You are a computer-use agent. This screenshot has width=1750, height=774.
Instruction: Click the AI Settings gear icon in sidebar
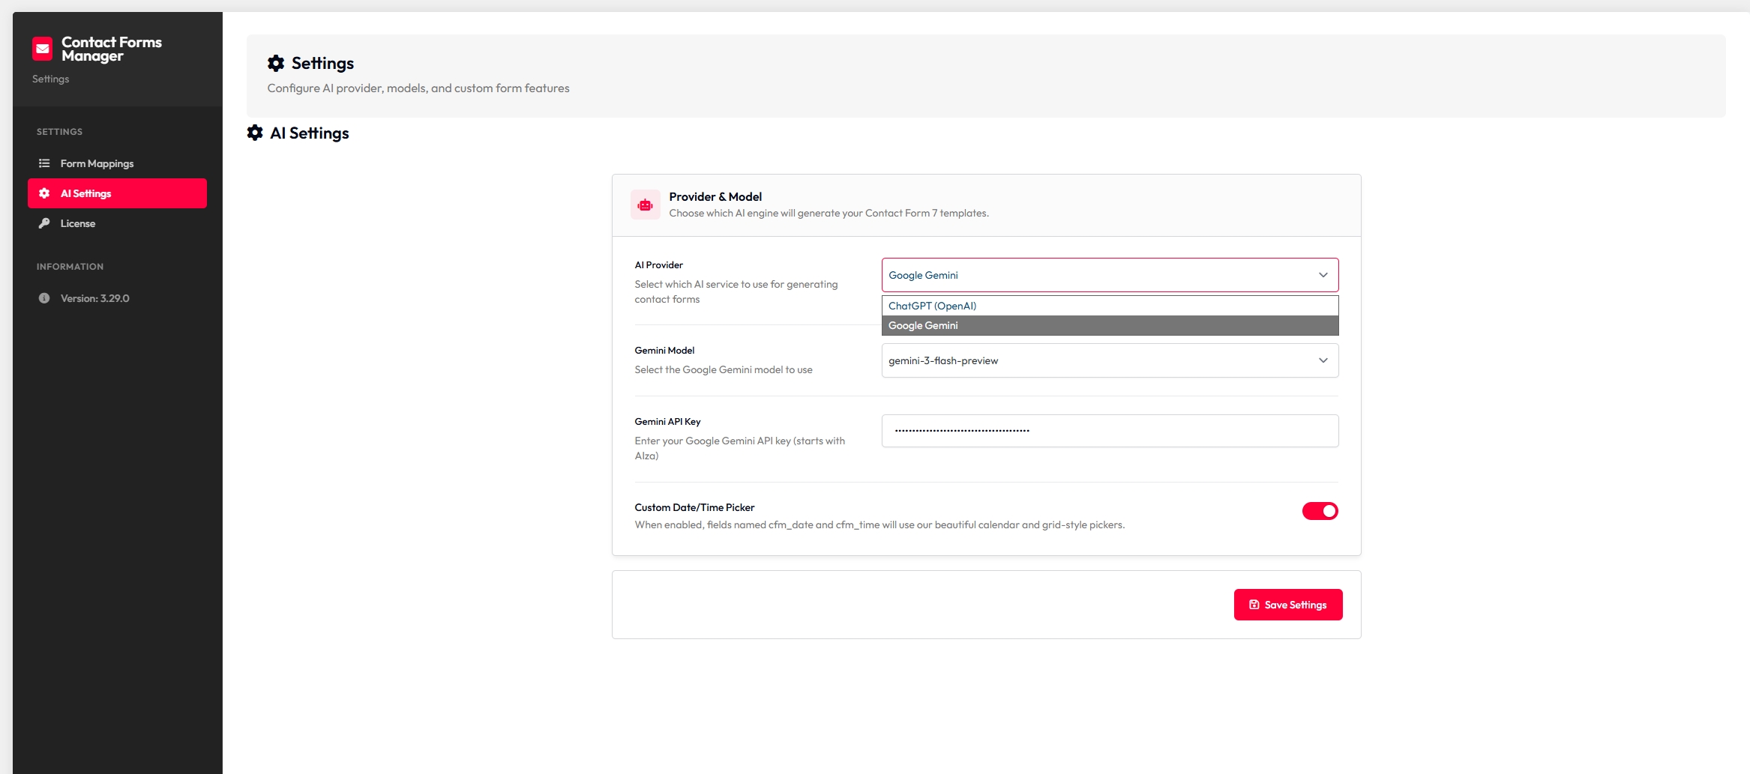[44, 193]
